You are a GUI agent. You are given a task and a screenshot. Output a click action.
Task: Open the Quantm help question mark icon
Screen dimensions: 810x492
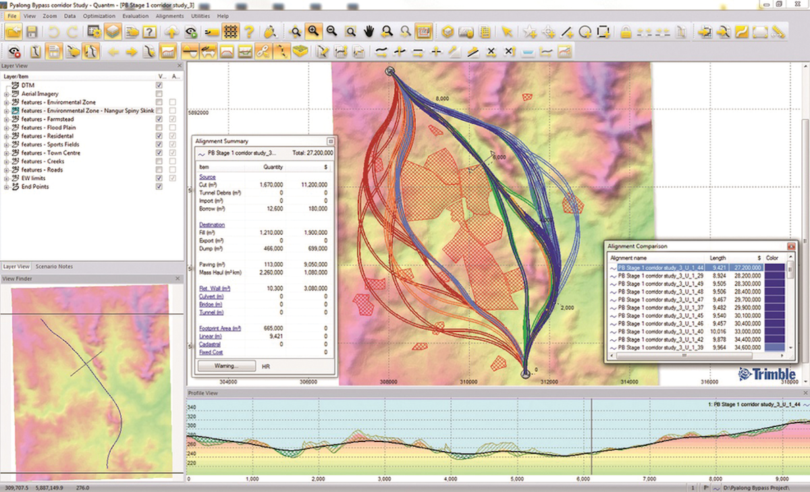248,31
